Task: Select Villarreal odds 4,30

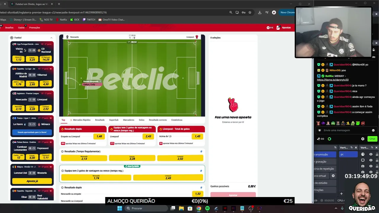Action: 46,83
